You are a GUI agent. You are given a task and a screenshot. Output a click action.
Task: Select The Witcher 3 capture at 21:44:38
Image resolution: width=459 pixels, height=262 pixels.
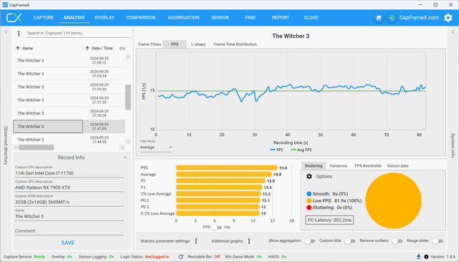click(x=69, y=140)
